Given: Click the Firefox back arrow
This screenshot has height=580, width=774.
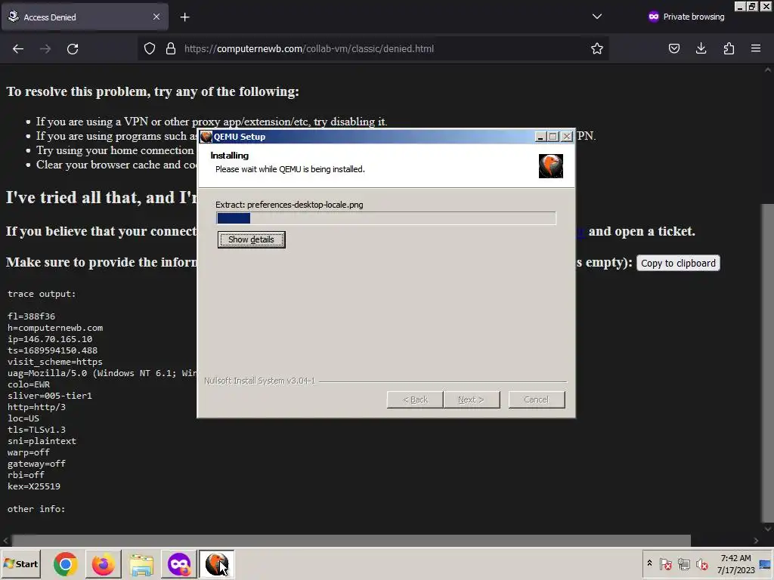Looking at the screenshot, I should 18,49.
